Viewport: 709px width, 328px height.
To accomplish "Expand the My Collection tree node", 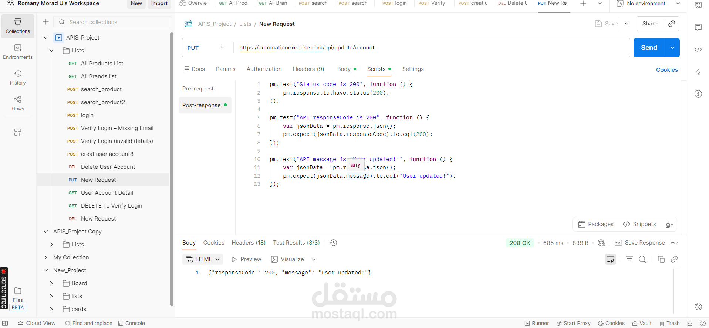I will click(x=46, y=257).
